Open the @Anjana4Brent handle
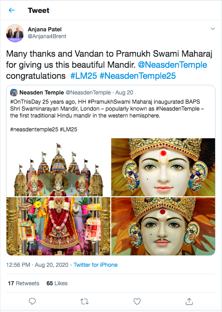The width and height of the screenshot is (222, 312). click(x=47, y=36)
